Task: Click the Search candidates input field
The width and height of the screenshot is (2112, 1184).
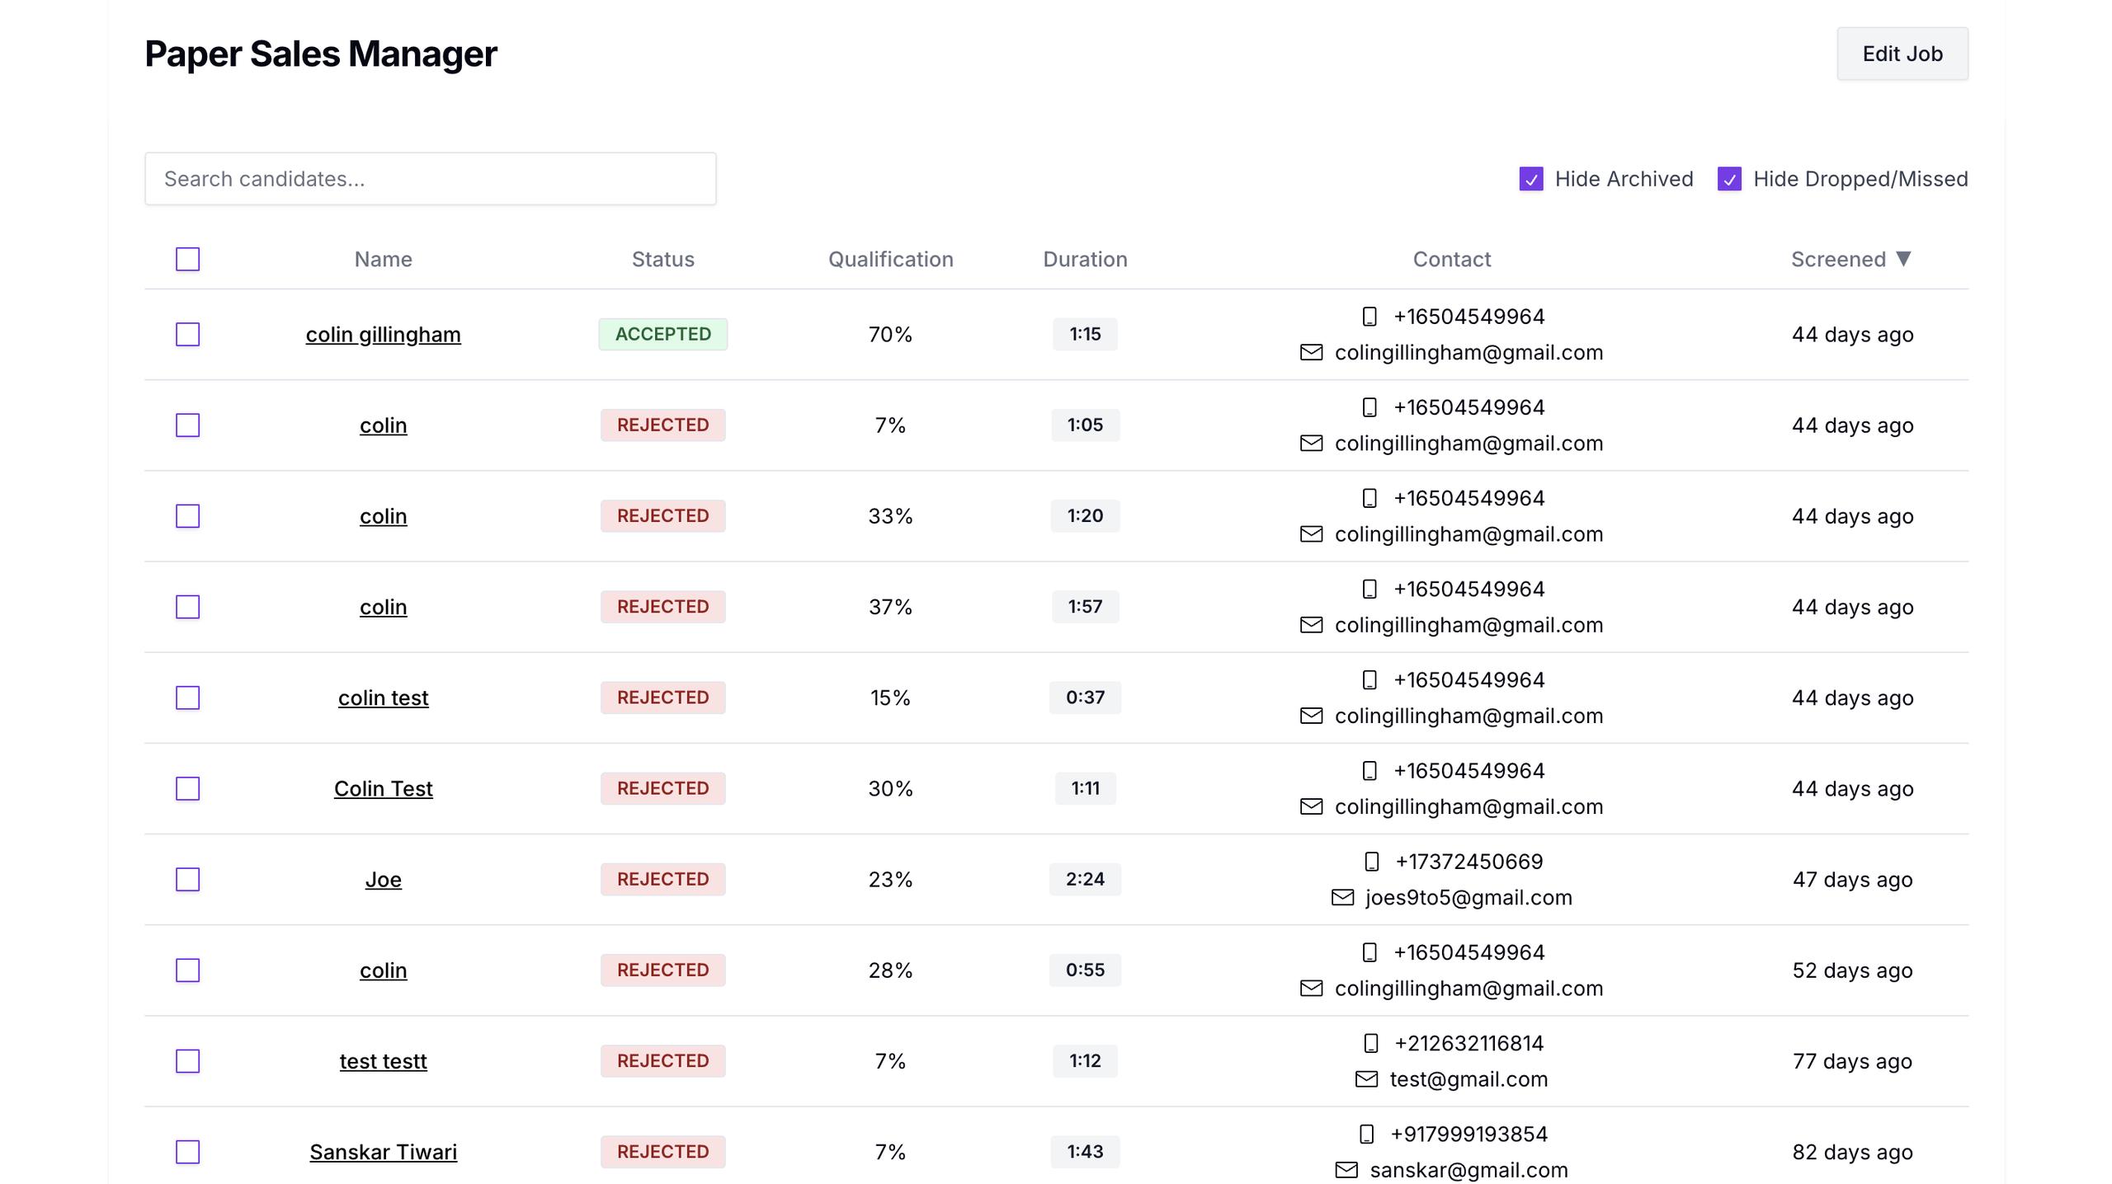Action: click(x=430, y=179)
